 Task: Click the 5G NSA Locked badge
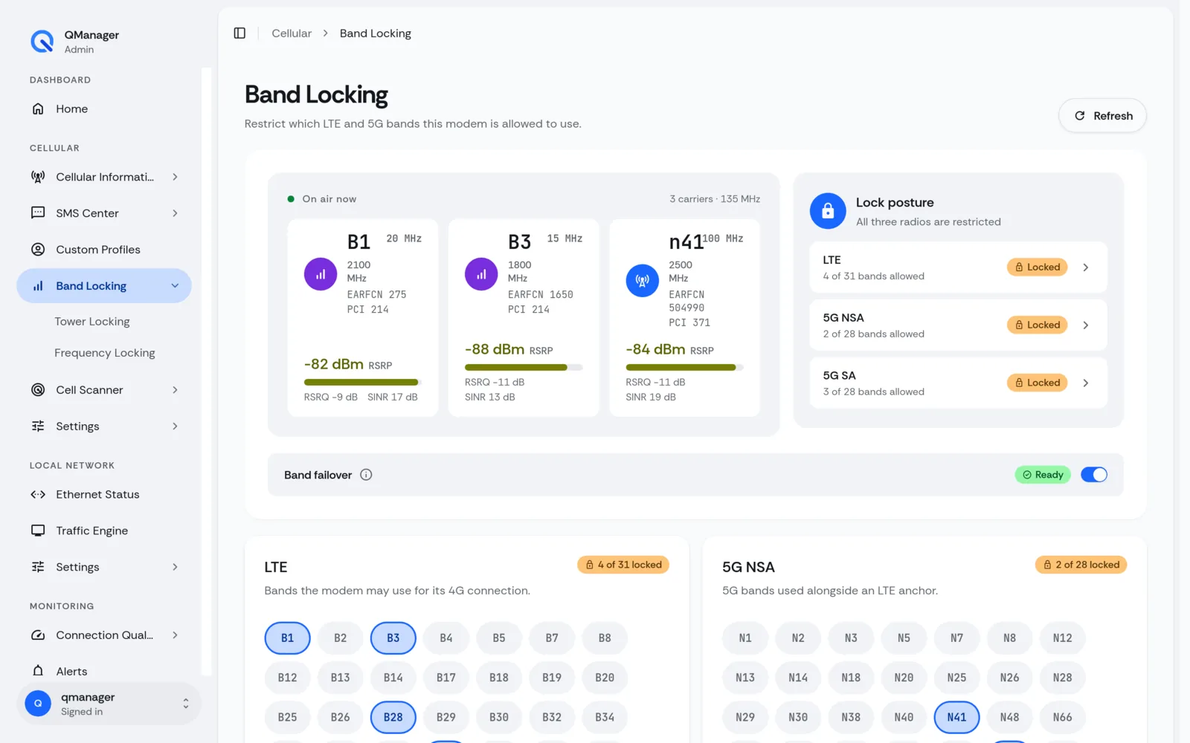[1038, 325]
